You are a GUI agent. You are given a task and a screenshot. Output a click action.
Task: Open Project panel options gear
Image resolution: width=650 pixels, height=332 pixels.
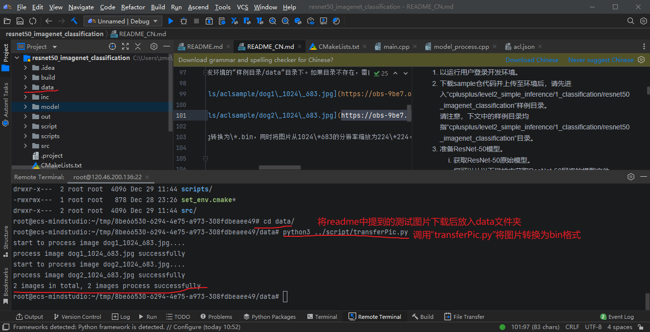153,46
